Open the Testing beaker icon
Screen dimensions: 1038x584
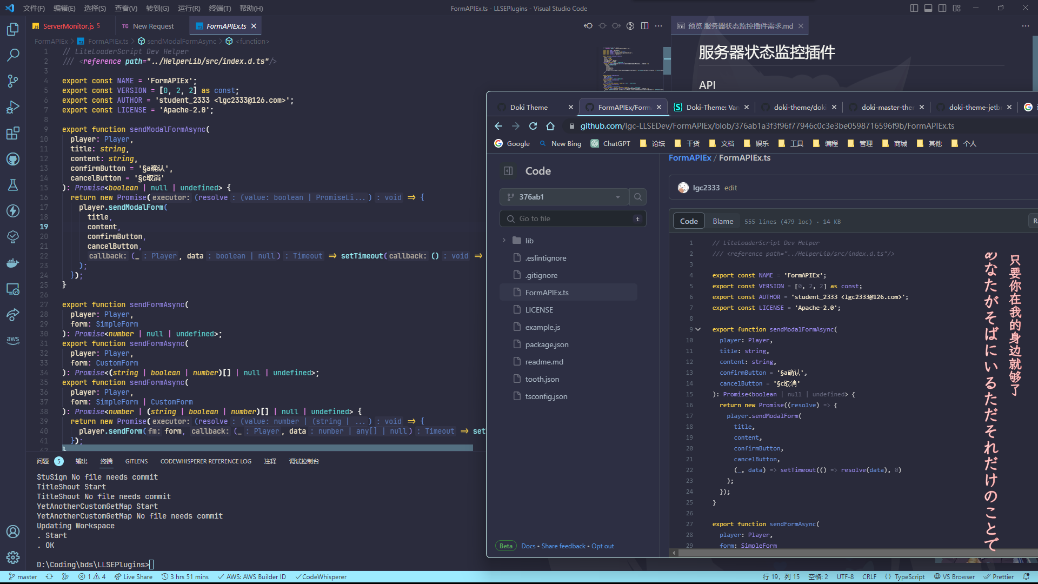(13, 185)
